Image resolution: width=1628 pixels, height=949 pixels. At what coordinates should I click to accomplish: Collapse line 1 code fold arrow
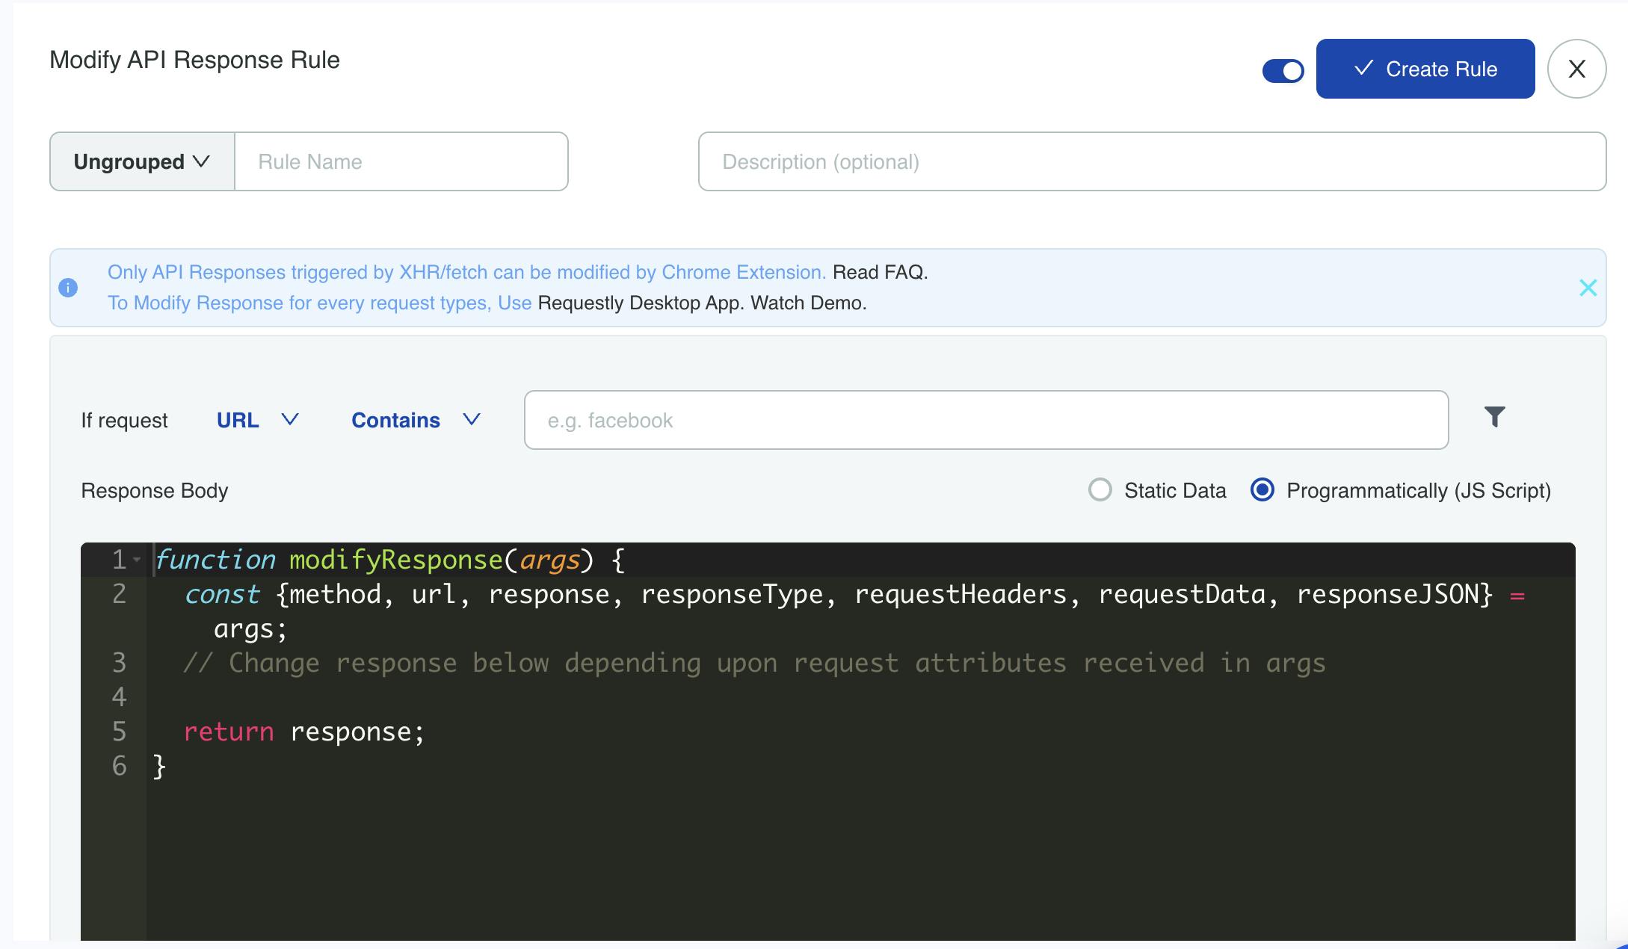(x=137, y=560)
